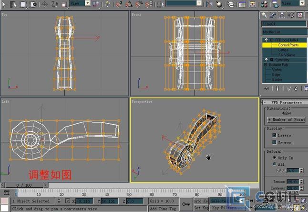Enable the 3D Snaps toggle
Image resolution: width=308 pixels, height=212 pixels.
pos(119,4)
